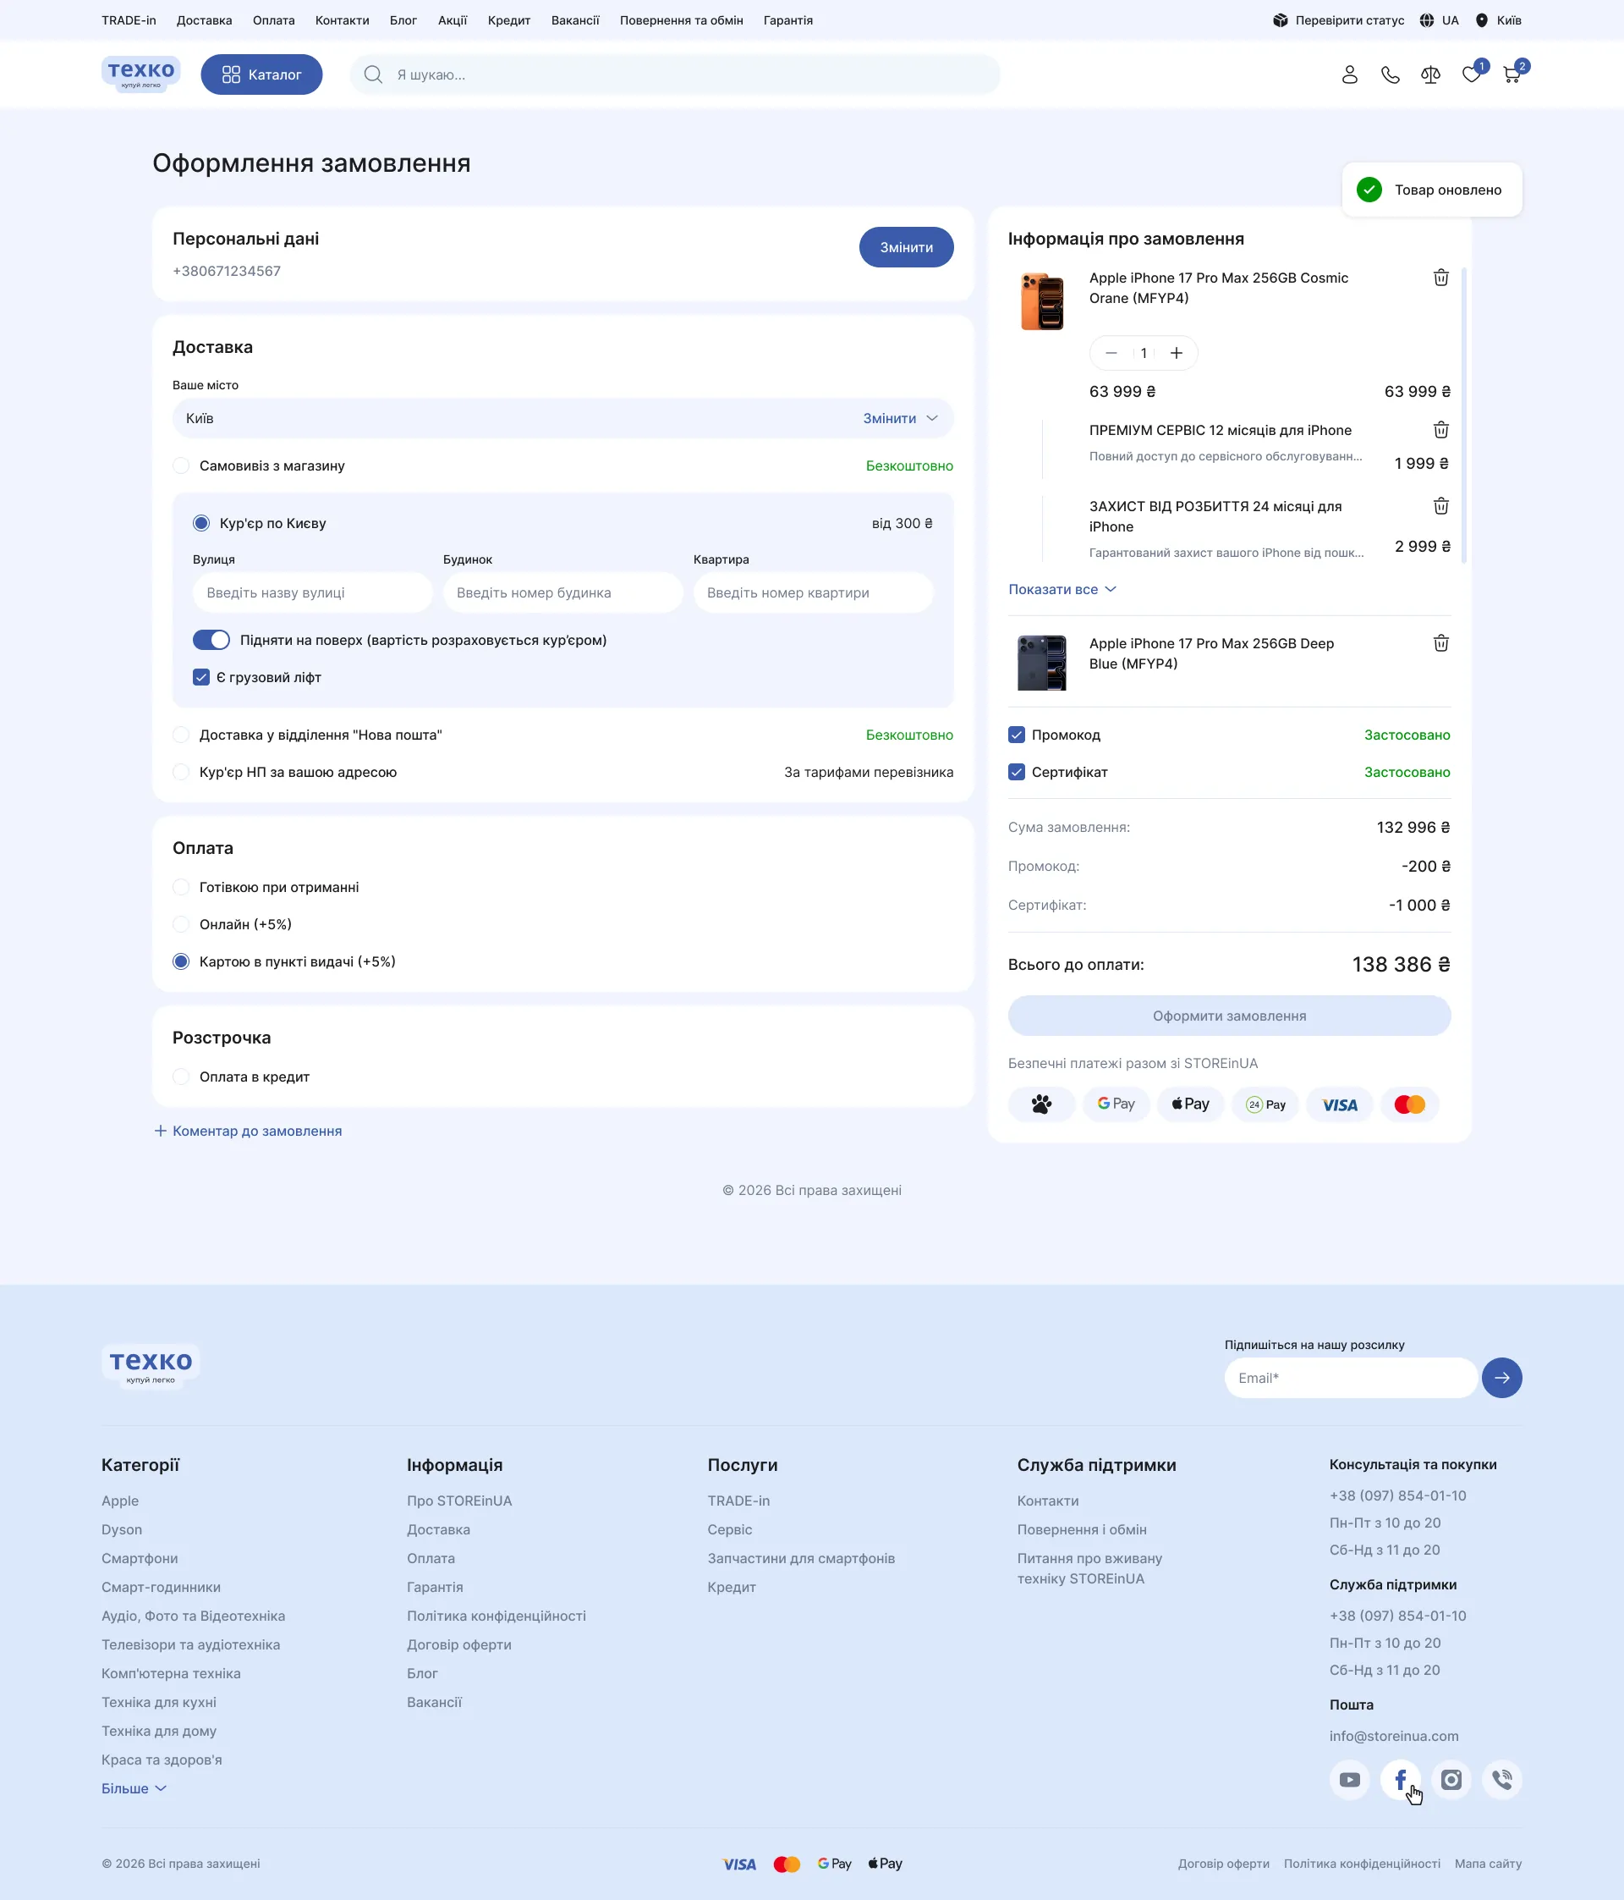Open Доставка top menu item

(205, 20)
